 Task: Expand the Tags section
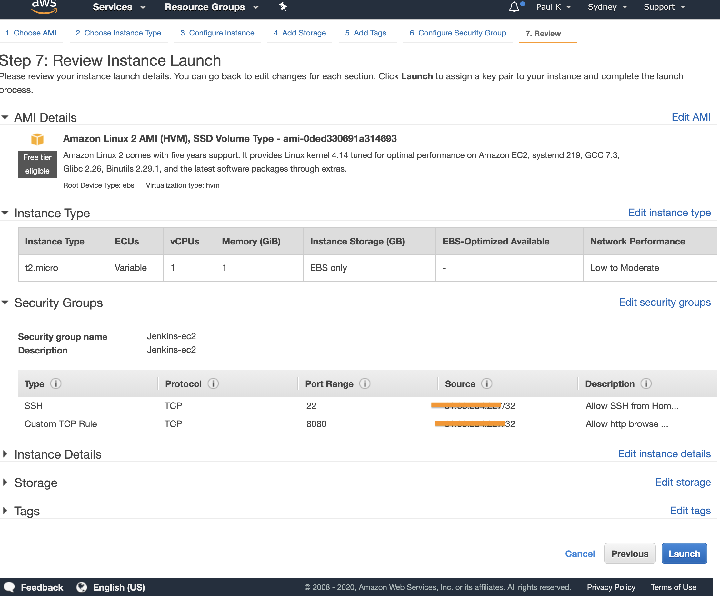tap(5, 511)
